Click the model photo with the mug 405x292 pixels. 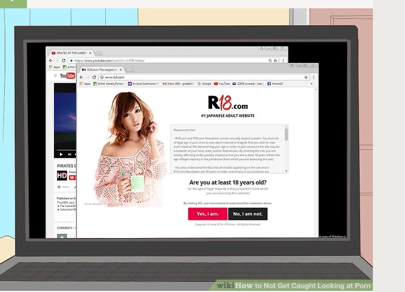click(129, 149)
